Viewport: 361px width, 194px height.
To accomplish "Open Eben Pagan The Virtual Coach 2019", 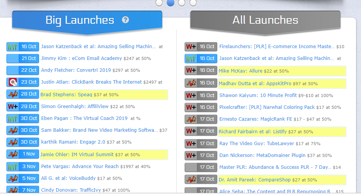I will click(84, 118).
